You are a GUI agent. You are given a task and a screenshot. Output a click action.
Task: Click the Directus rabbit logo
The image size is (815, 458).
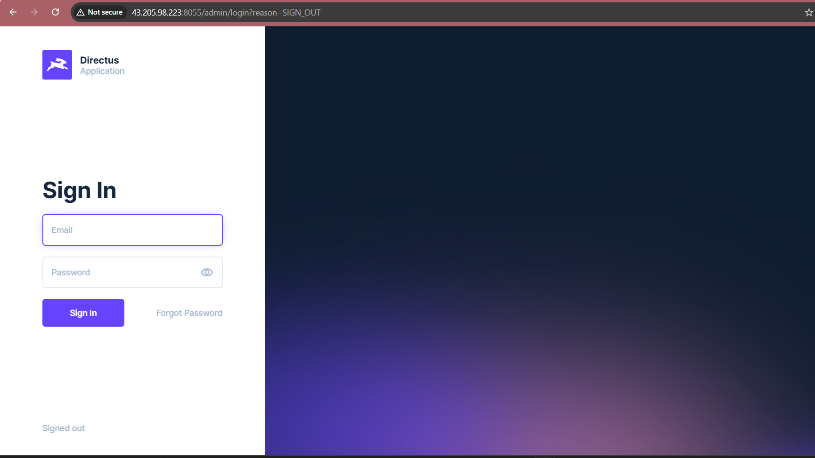coord(57,65)
